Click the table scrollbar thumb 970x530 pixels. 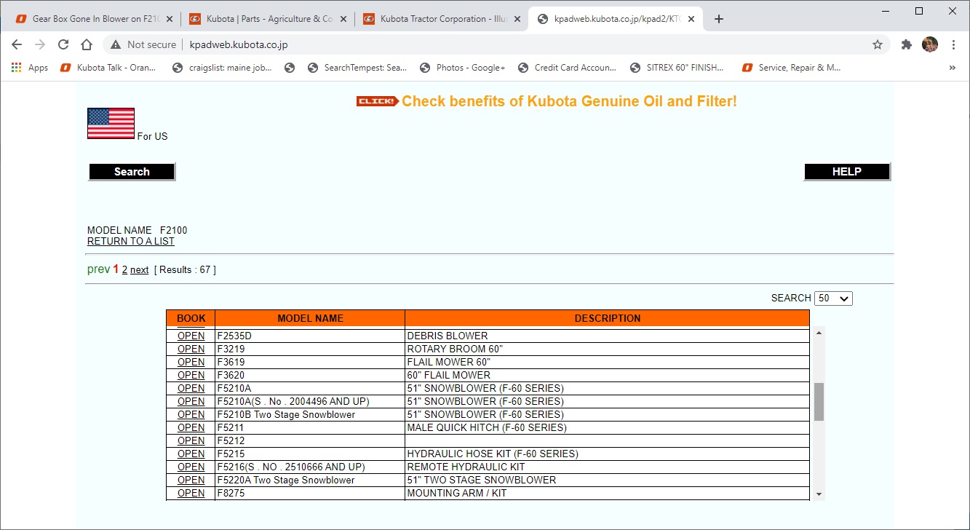tap(819, 402)
